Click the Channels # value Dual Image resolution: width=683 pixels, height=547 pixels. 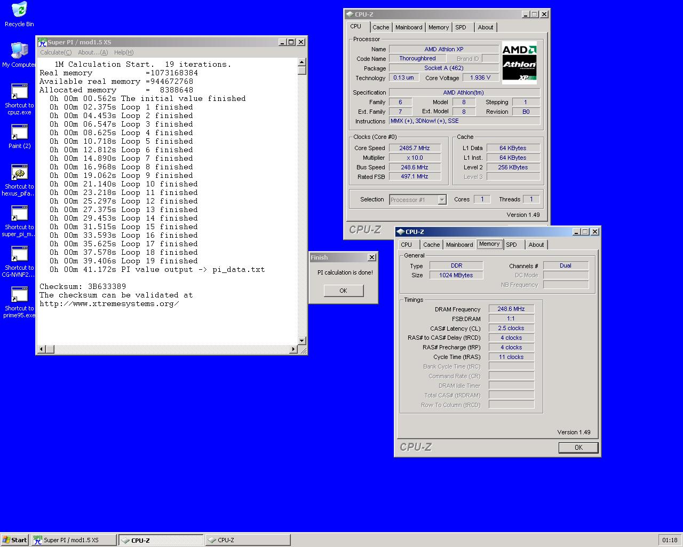click(x=566, y=265)
